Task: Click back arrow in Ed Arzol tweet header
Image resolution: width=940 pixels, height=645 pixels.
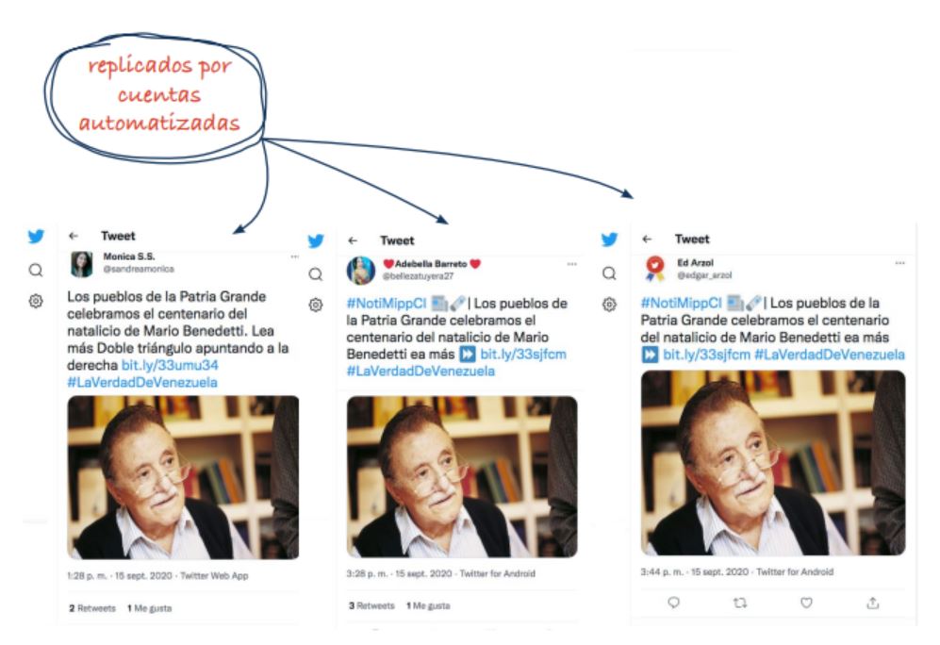Action: (x=647, y=240)
